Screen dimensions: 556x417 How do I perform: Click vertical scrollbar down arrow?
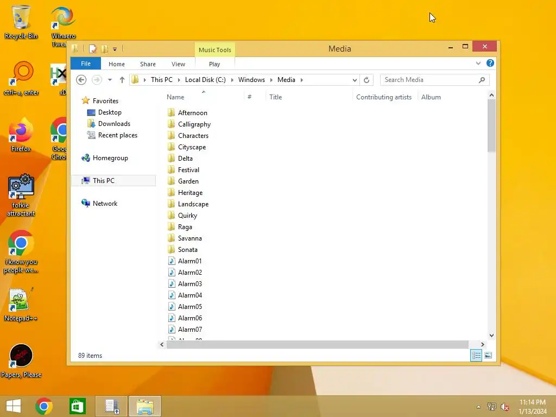(x=491, y=336)
